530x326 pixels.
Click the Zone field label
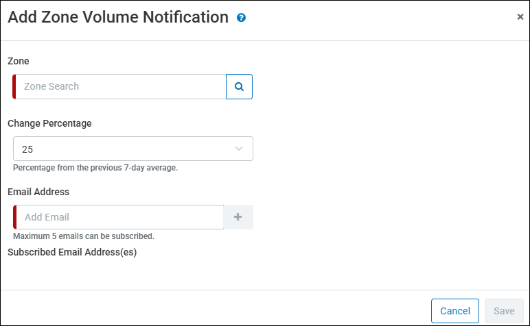click(x=19, y=61)
